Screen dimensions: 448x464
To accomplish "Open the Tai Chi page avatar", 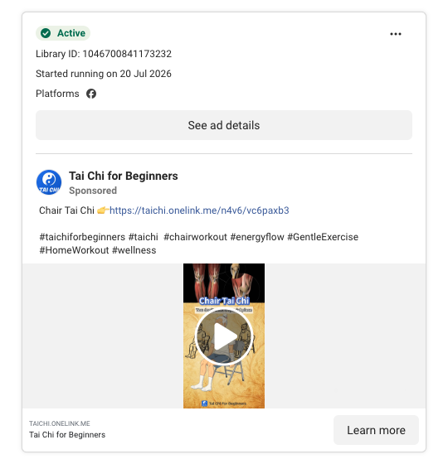I will coord(49,182).
